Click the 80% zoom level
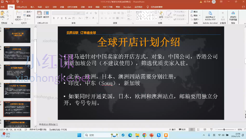The width and height of the screenshot is (246, 139). (240, 130)
